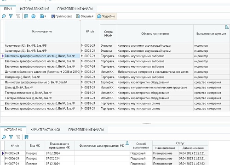230x165 pixels.
Task: Click Контроль неутилизуемых стоков in M-0018-24 row
Action: 155,103
